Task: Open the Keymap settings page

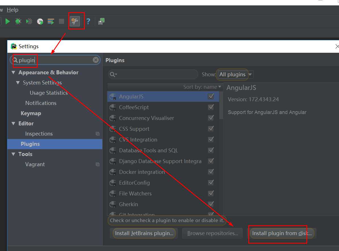Action: pos(31,113)
